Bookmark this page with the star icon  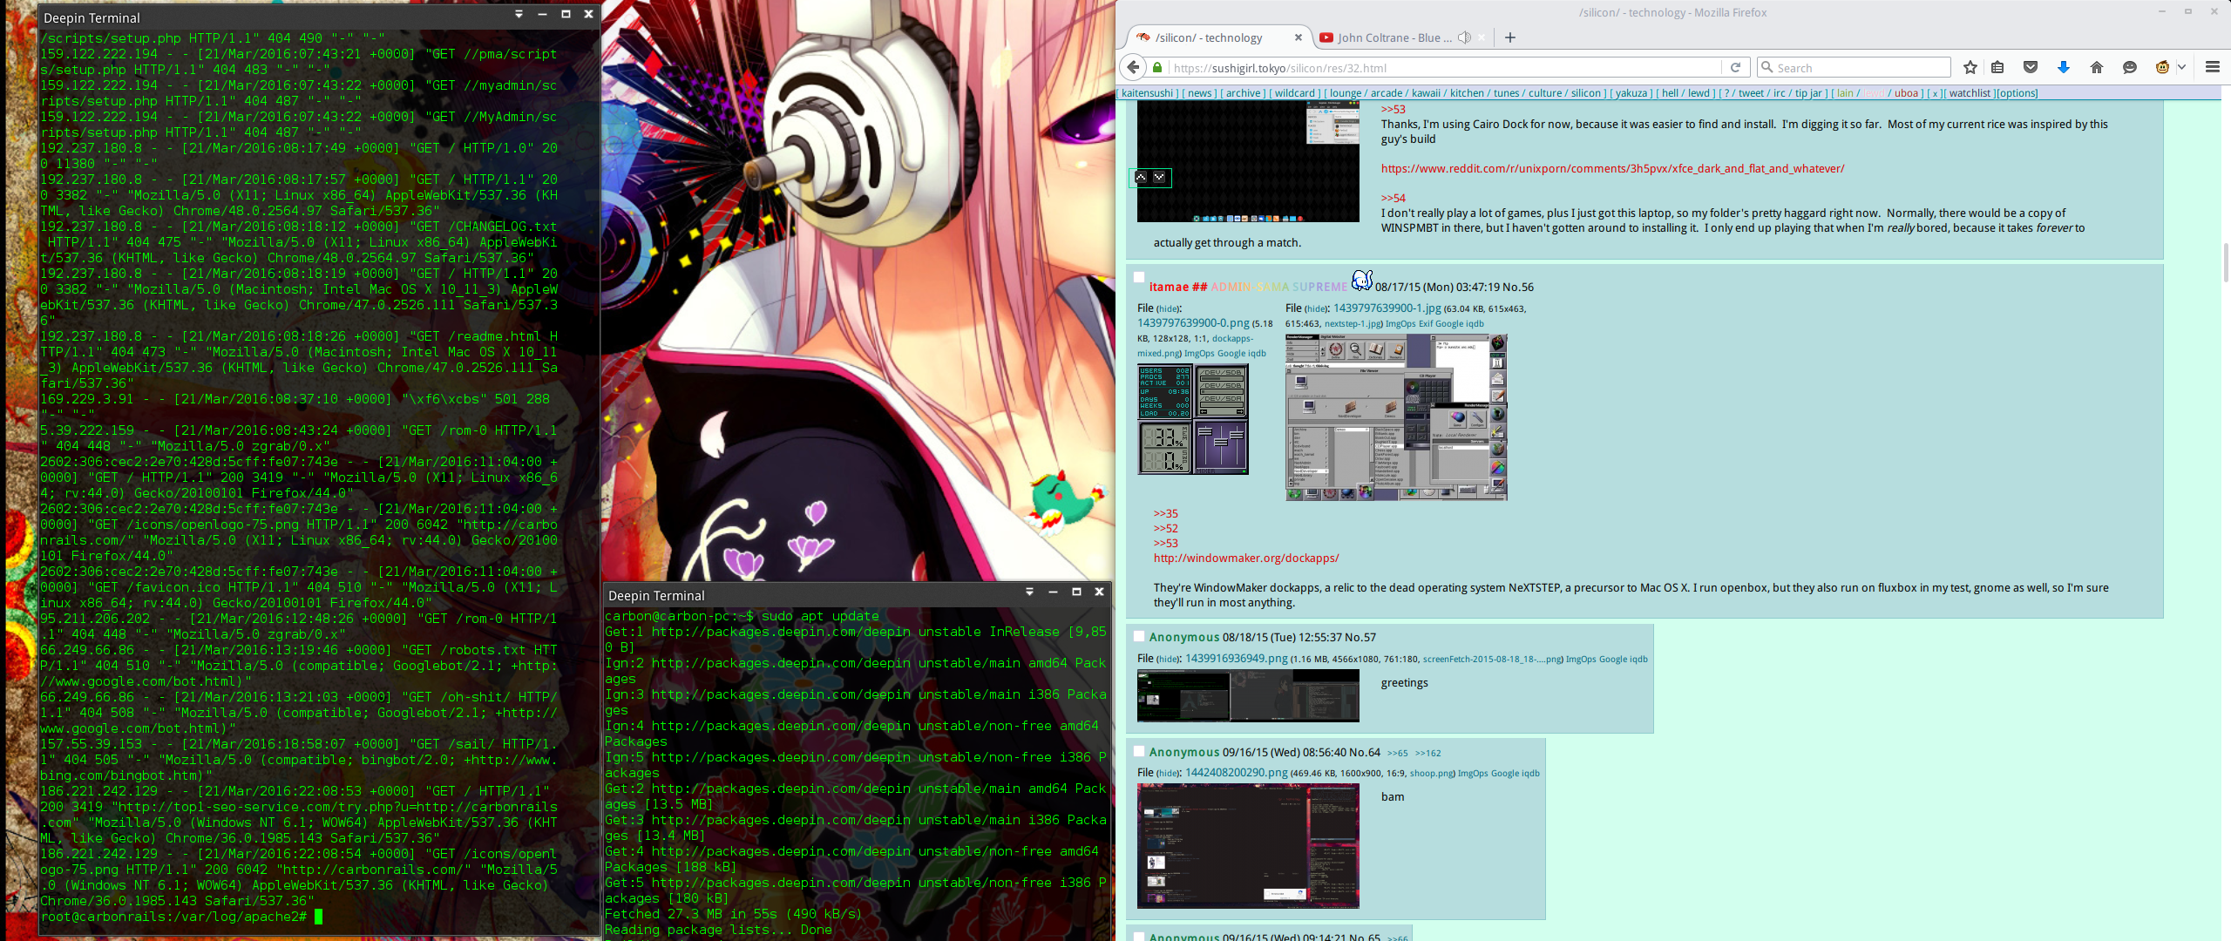pos(1970,67)
